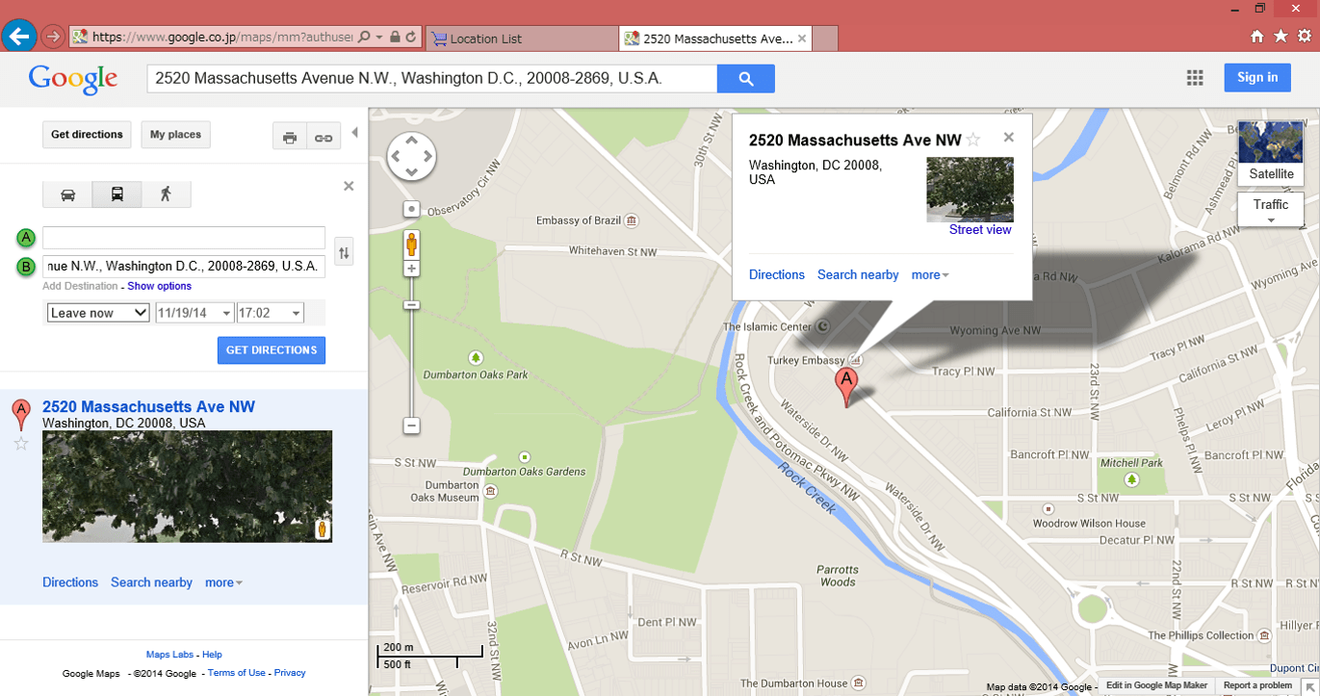Click Directions link in left panel

[x=70, y=582]
